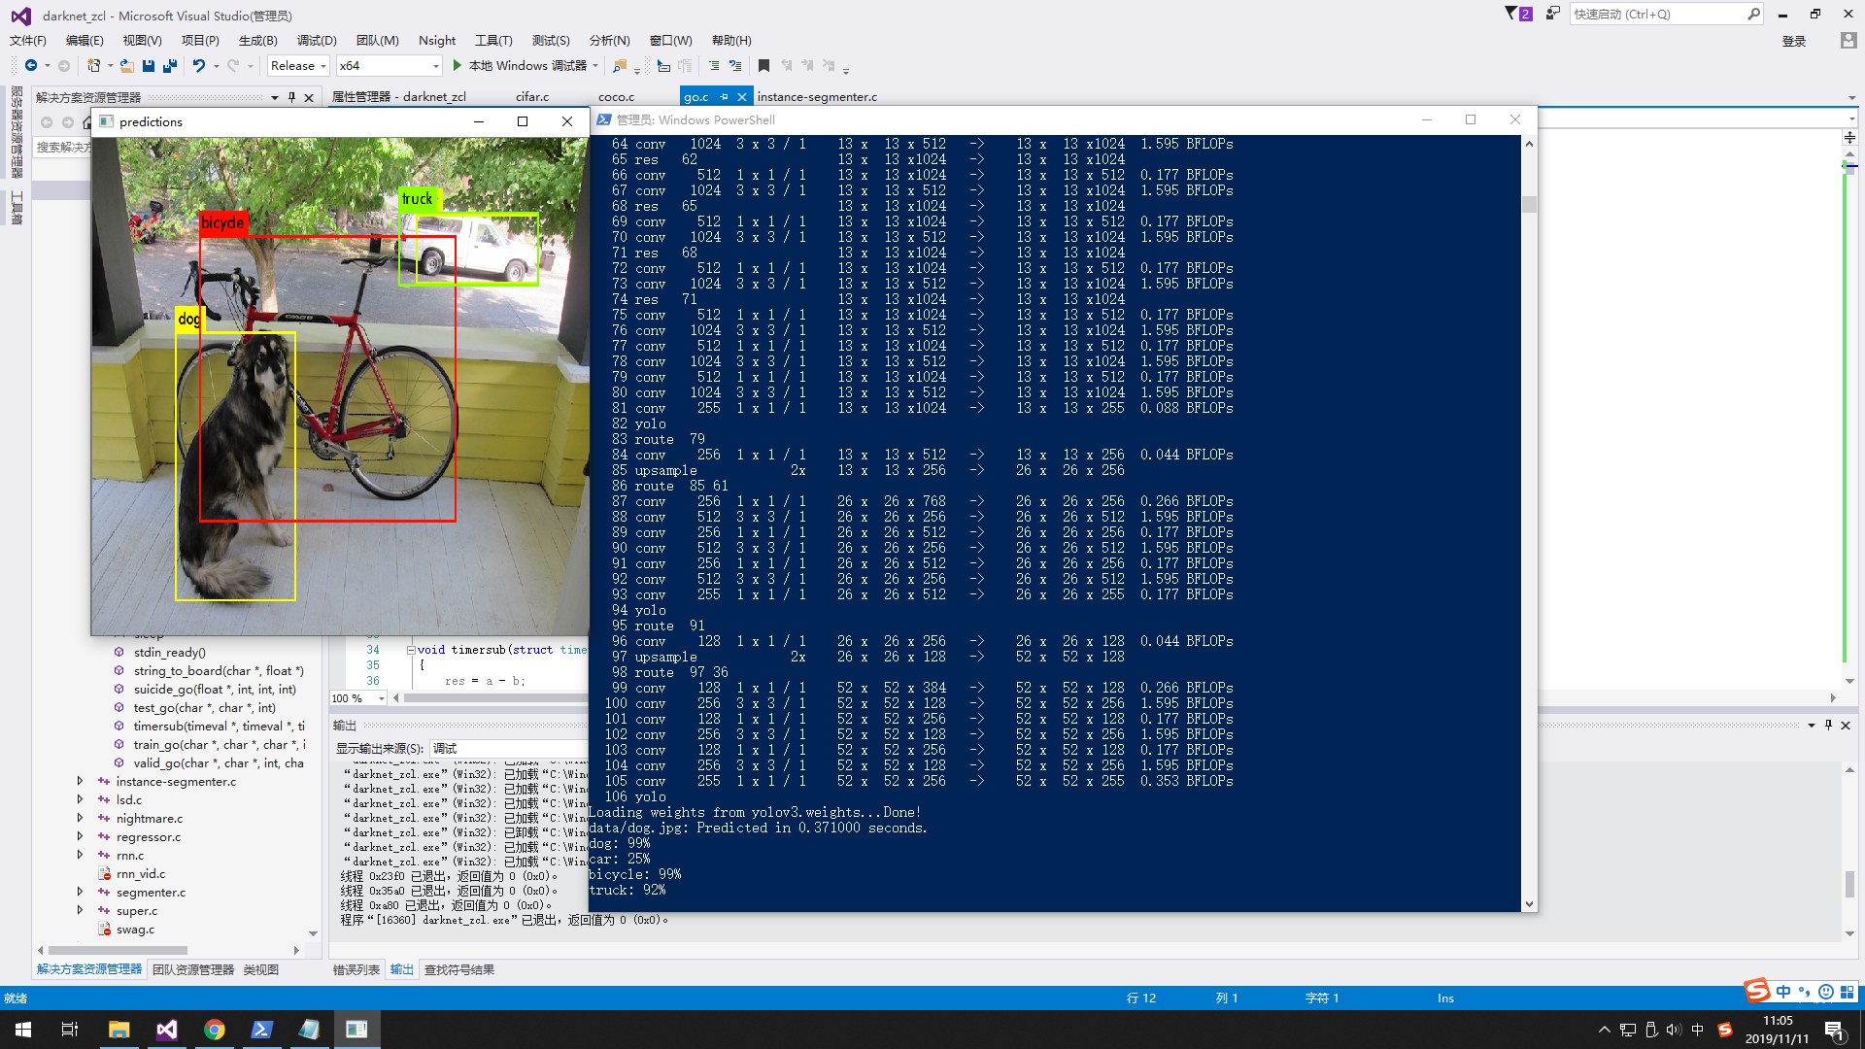The image size is (1865, 1049).
Task: Click the Solution Explorer search field
Action: click(63, 147)
